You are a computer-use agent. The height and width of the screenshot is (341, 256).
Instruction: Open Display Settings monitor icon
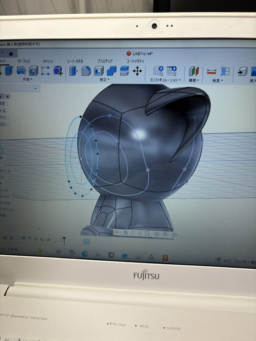[157, 234]
